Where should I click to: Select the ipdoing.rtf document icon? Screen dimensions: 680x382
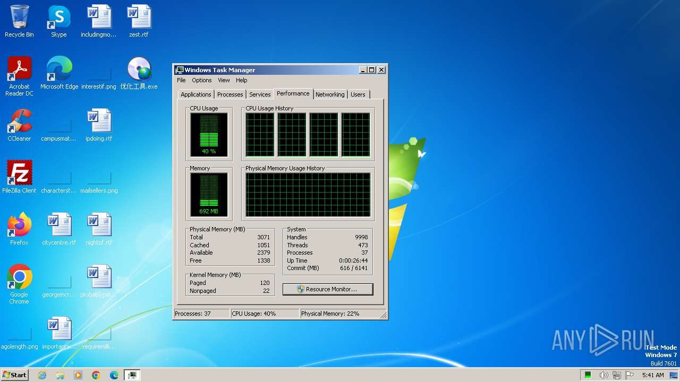[99, 125]
